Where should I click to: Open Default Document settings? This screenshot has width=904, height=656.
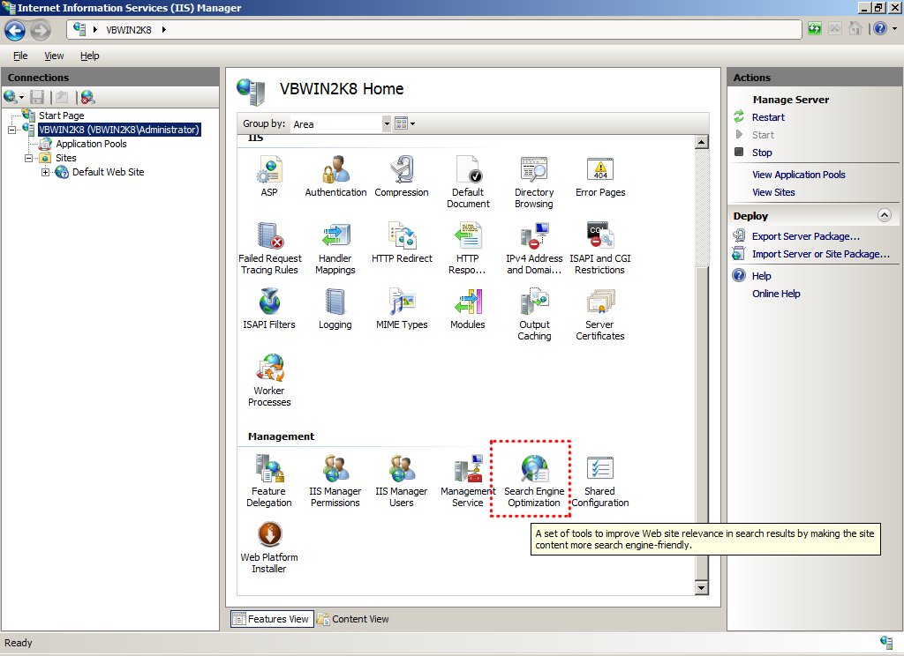tap(468, 182)
